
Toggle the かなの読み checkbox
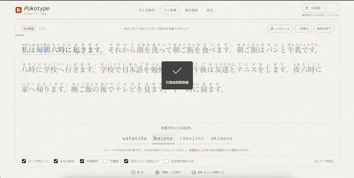[x=56, y=161]
